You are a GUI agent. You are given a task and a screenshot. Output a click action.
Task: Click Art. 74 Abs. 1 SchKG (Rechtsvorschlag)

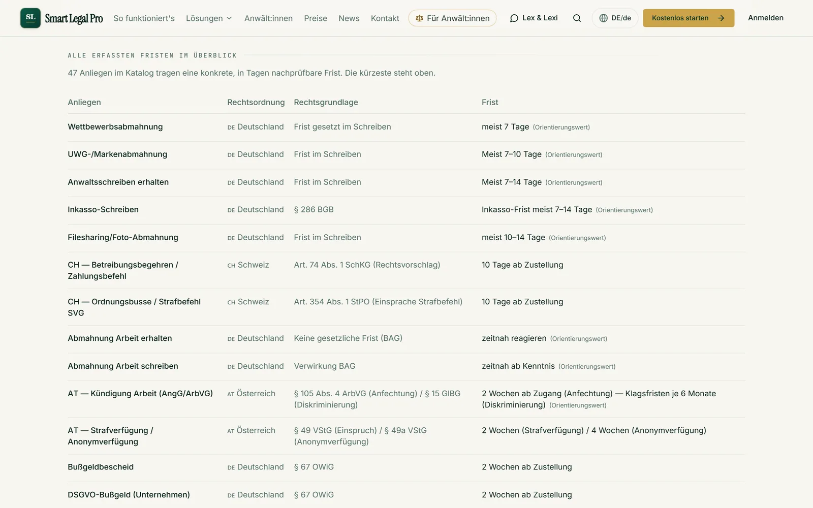pos(367,265)
